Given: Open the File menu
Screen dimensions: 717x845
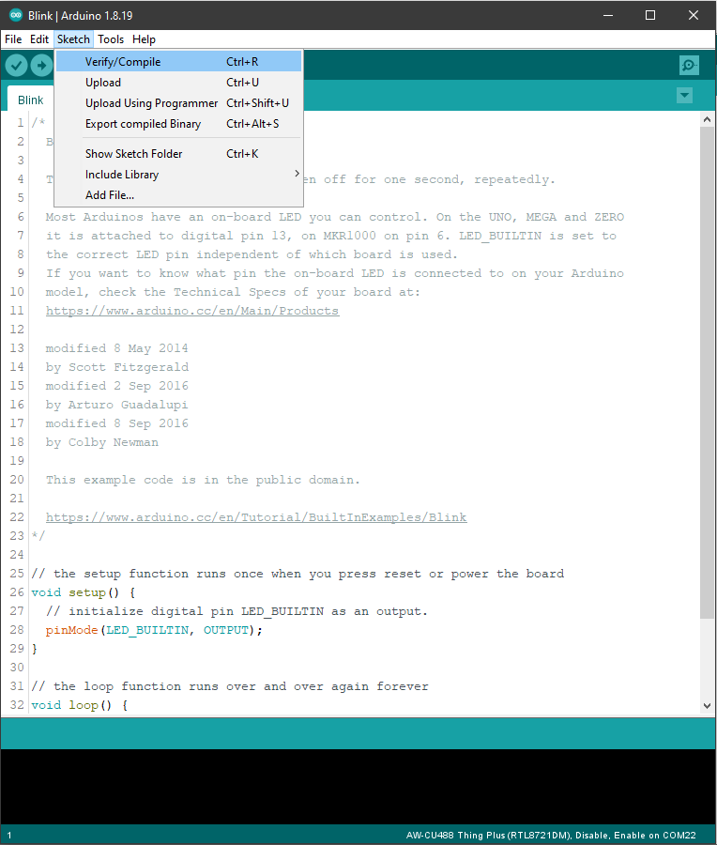Looking at the screenshot, I should pos(13,39).
